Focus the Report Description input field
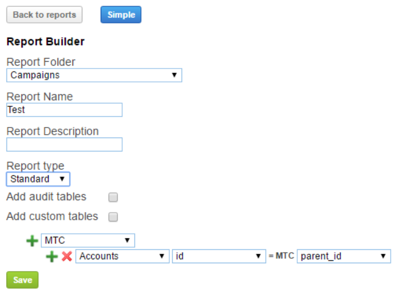 point(65,145)
